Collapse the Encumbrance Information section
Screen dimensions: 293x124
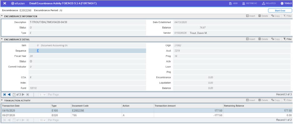[x=2, y=16]
